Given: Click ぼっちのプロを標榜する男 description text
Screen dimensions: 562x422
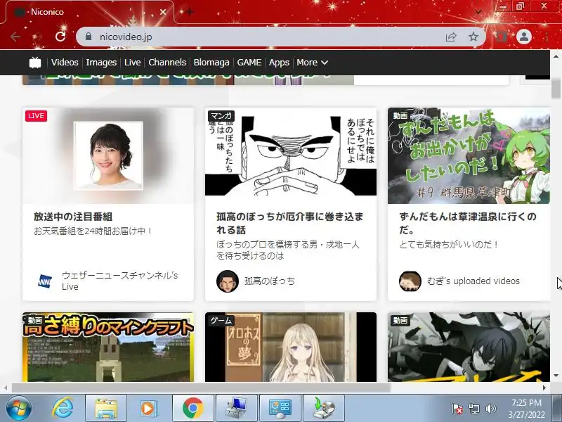Looking at the screenshot, I should tap(288, 250).
